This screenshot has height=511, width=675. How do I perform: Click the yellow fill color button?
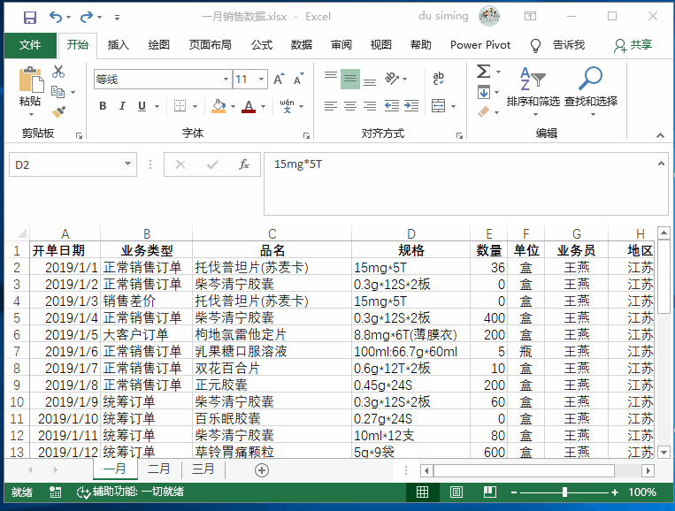(219, 106)
